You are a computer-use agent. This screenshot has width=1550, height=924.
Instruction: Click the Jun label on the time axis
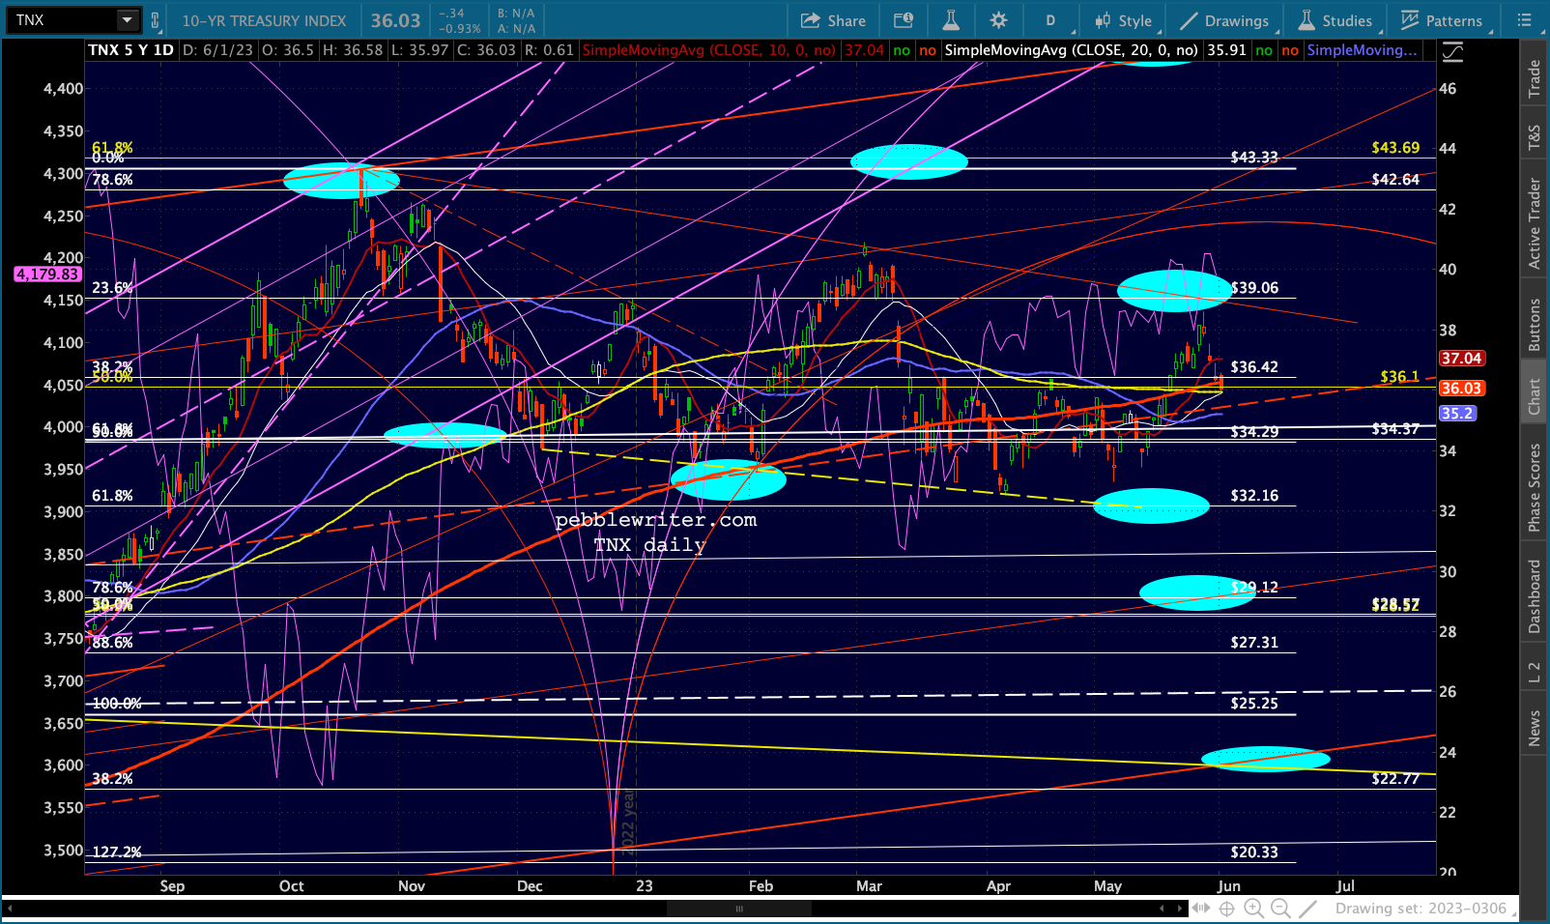pyautogui.click(x=1228, y=886)
